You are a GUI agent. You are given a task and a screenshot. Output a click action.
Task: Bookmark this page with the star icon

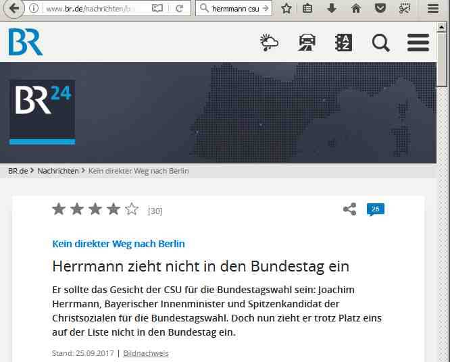[286, 8]
